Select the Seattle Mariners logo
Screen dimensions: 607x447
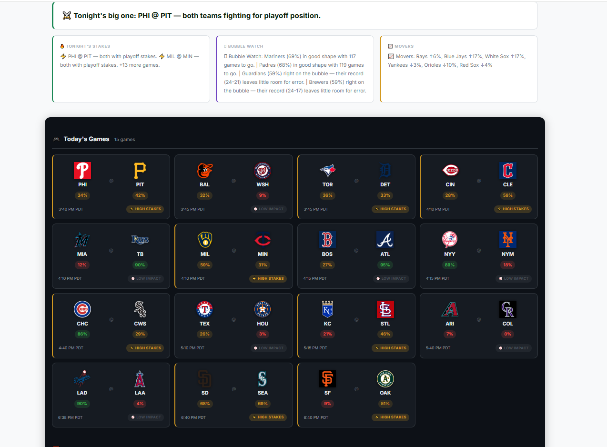tap(263, 379)
